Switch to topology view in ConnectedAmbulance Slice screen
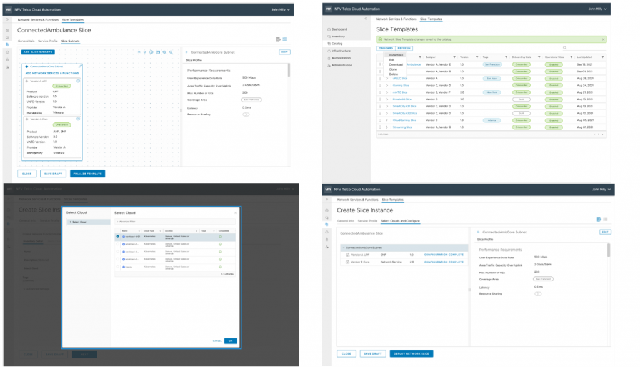This screenshot has width=640, height=367. click(278, 39)
